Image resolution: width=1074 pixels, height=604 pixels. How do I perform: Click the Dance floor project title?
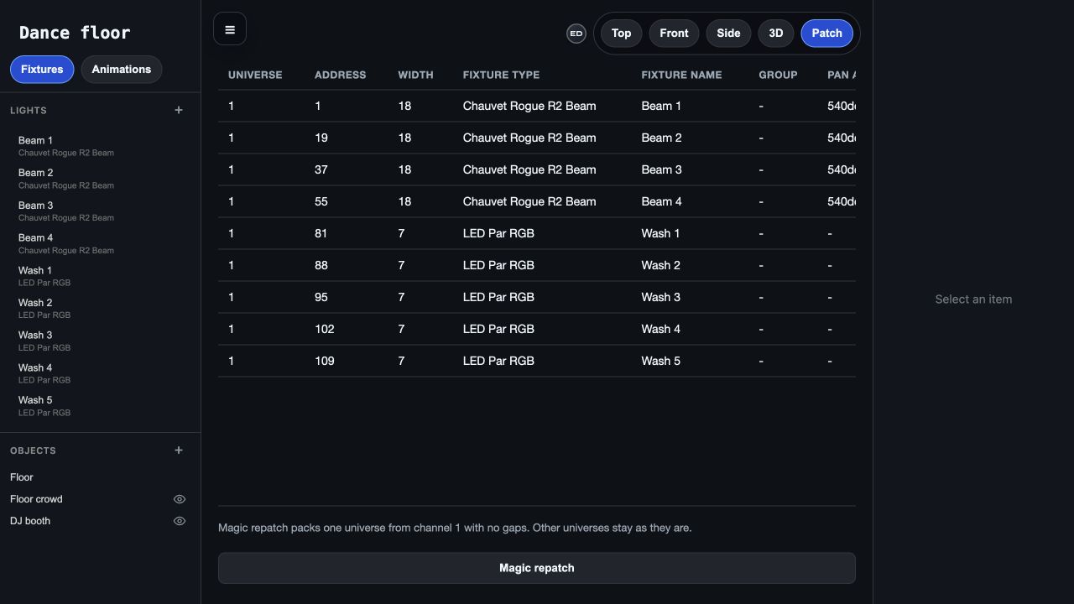[75, 33]
